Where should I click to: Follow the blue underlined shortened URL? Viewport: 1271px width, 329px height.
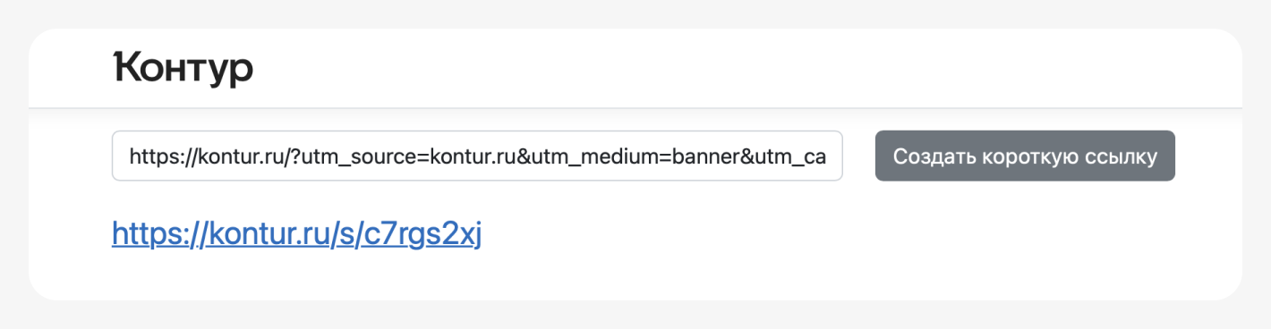[297, 234]
